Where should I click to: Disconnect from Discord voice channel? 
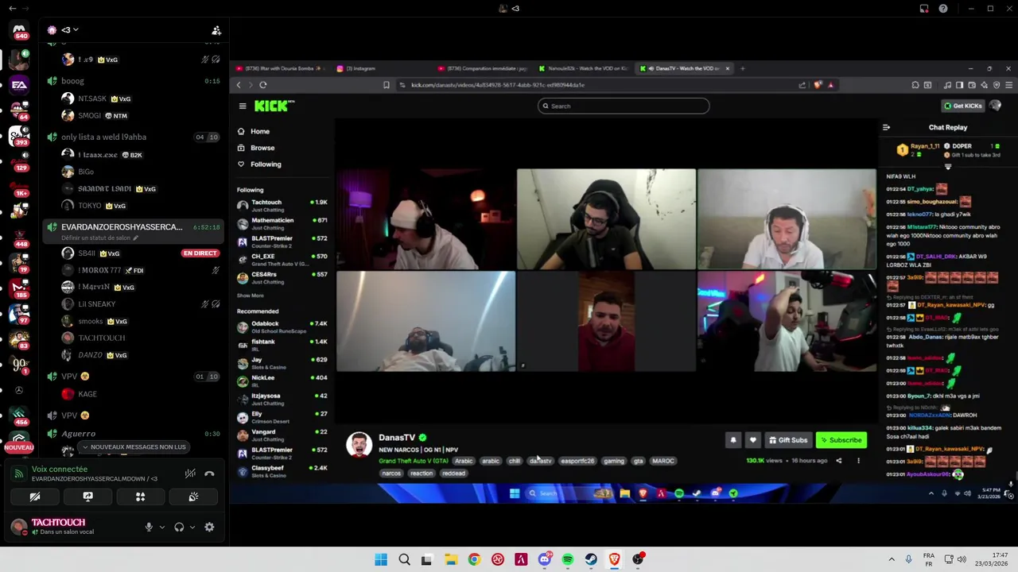pyautogui.click(x=209, y=473)
